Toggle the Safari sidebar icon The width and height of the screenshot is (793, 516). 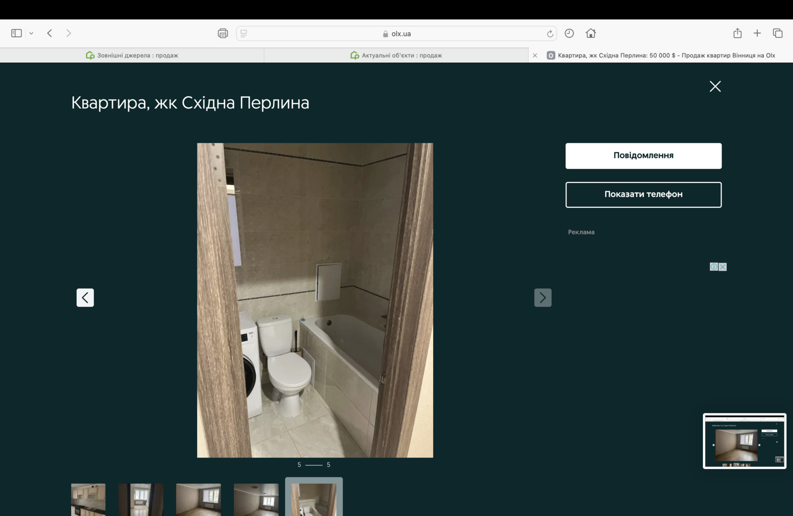pos(16,33)
